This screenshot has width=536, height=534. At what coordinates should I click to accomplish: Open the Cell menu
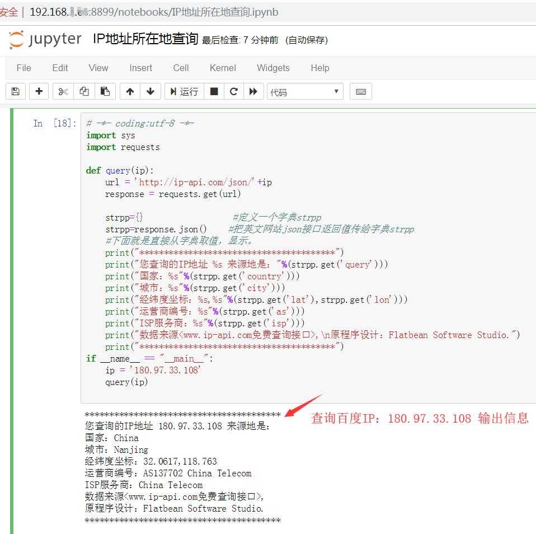coord(181,68)
